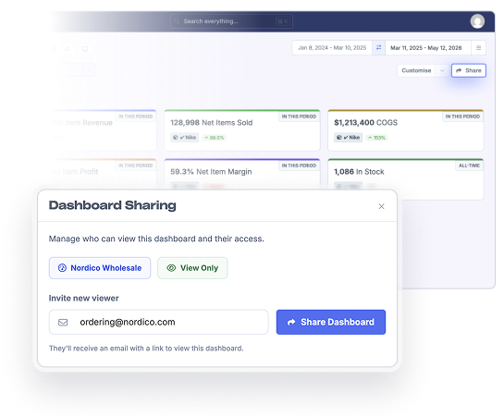This screenshot has width=504, height=417.
Task: Open the $1,213,400 COGS card
Action: pyautogui.click(x=406, y=130)
